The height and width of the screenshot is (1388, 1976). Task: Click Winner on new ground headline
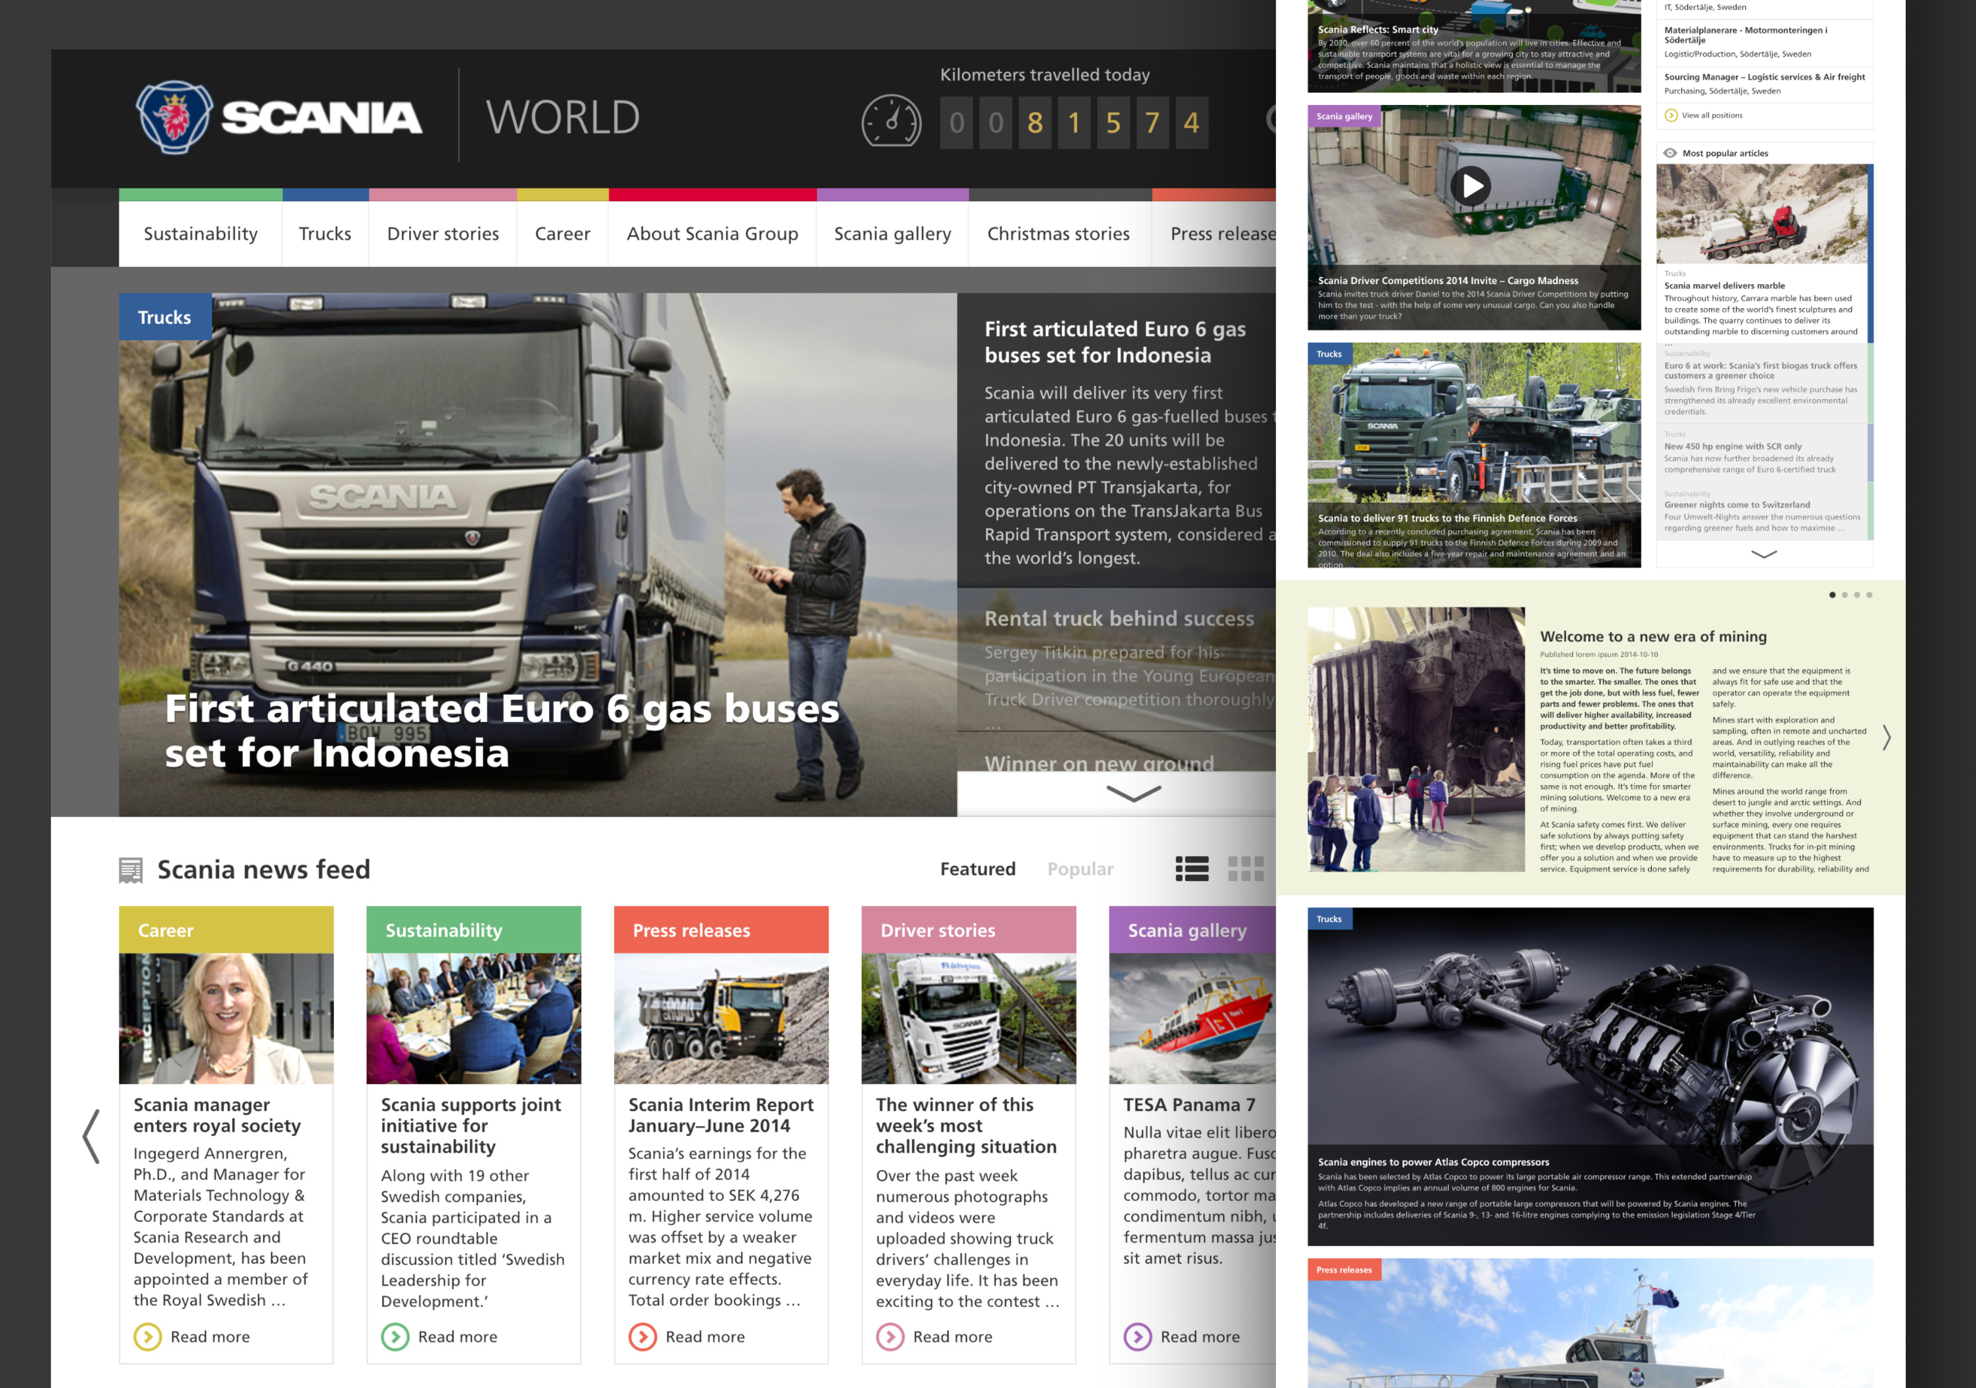[x=1099, y=763]
